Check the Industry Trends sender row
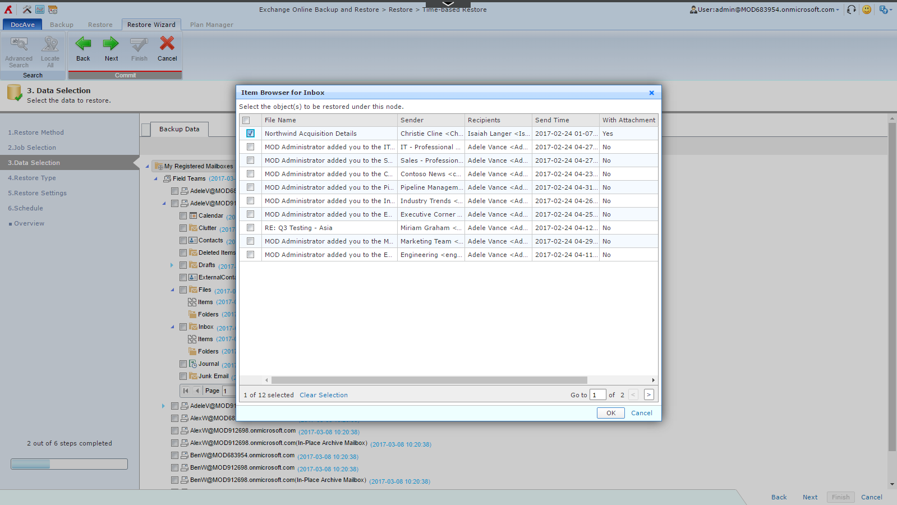The image size is (897, 505). click(250, 200)
